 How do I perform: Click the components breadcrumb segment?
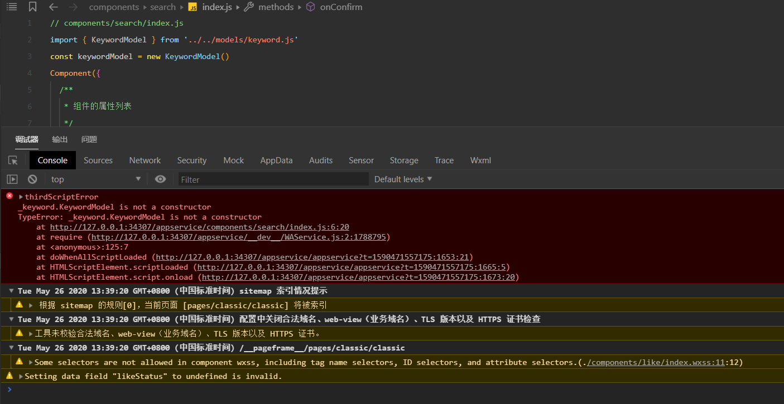click(x=114, y=7)
